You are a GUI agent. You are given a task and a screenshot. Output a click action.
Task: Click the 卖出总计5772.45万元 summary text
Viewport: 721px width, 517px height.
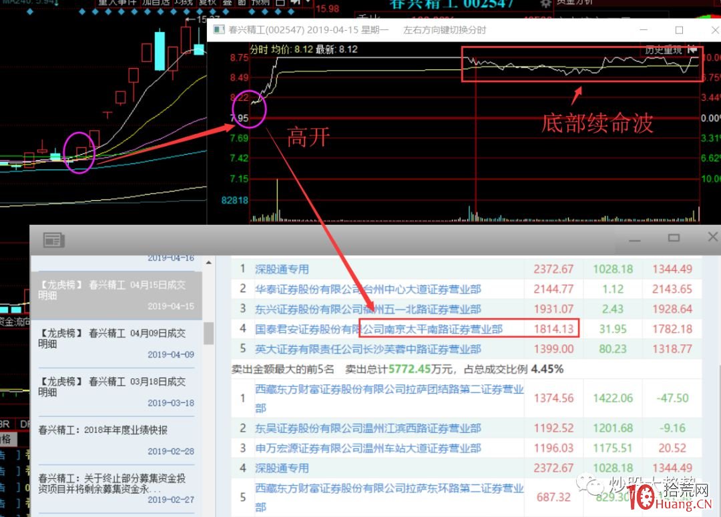coord(399,370)
